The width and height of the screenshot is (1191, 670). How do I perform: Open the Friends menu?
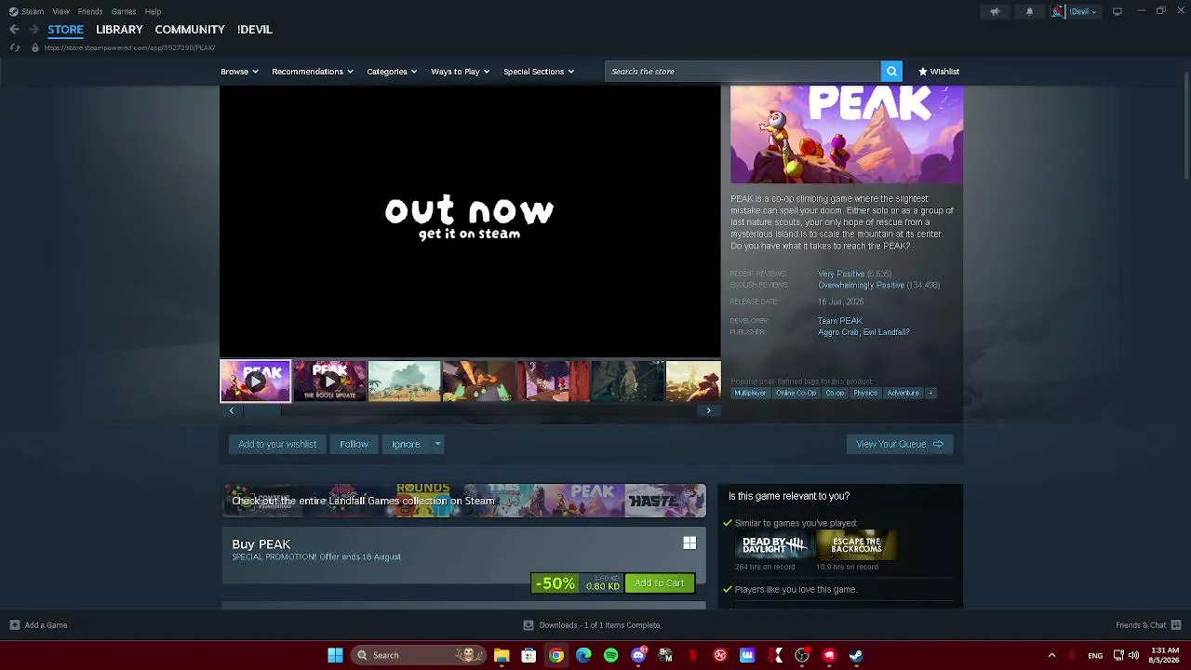pos(90,11)
